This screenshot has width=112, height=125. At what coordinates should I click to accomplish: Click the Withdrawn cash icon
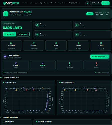[x=34, y=43]
